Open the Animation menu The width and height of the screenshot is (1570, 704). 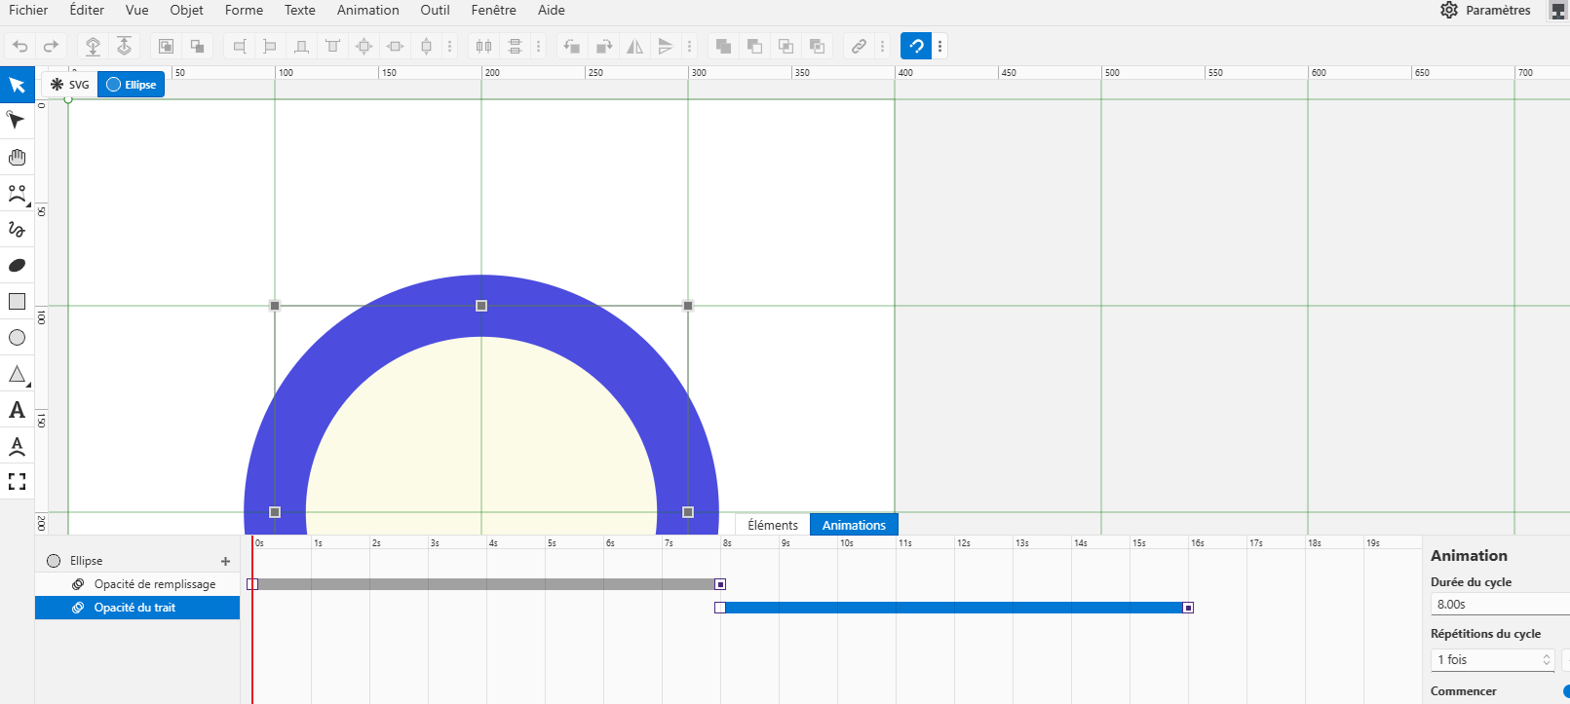(367, 10)
